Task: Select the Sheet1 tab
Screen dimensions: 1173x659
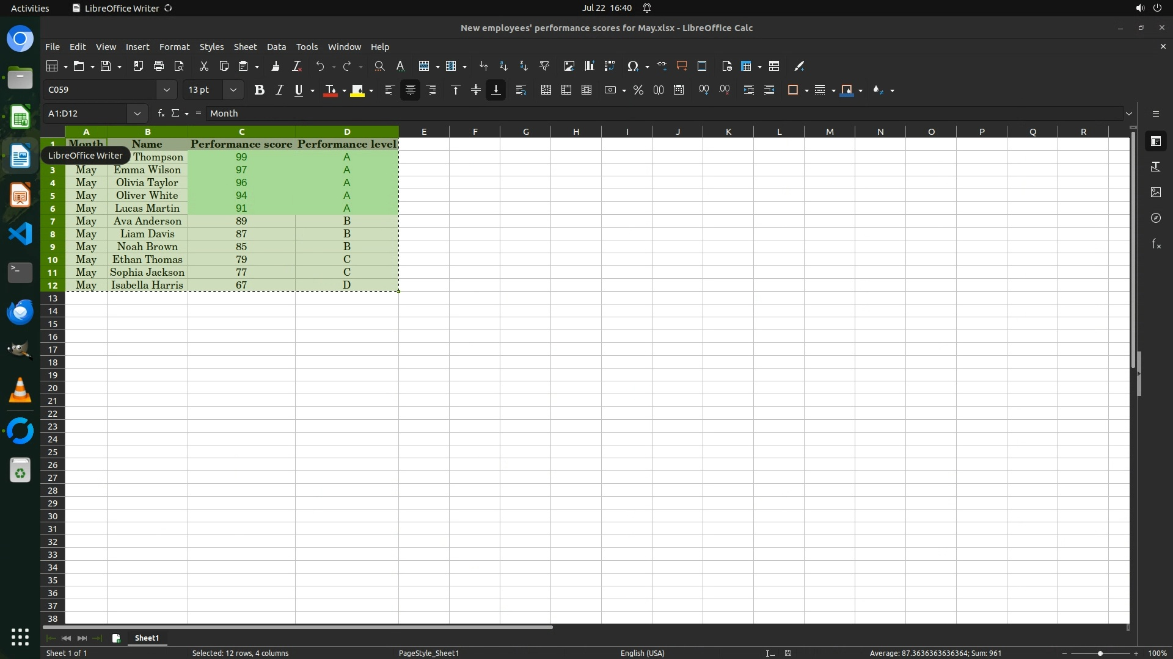Action: point(147,638)
